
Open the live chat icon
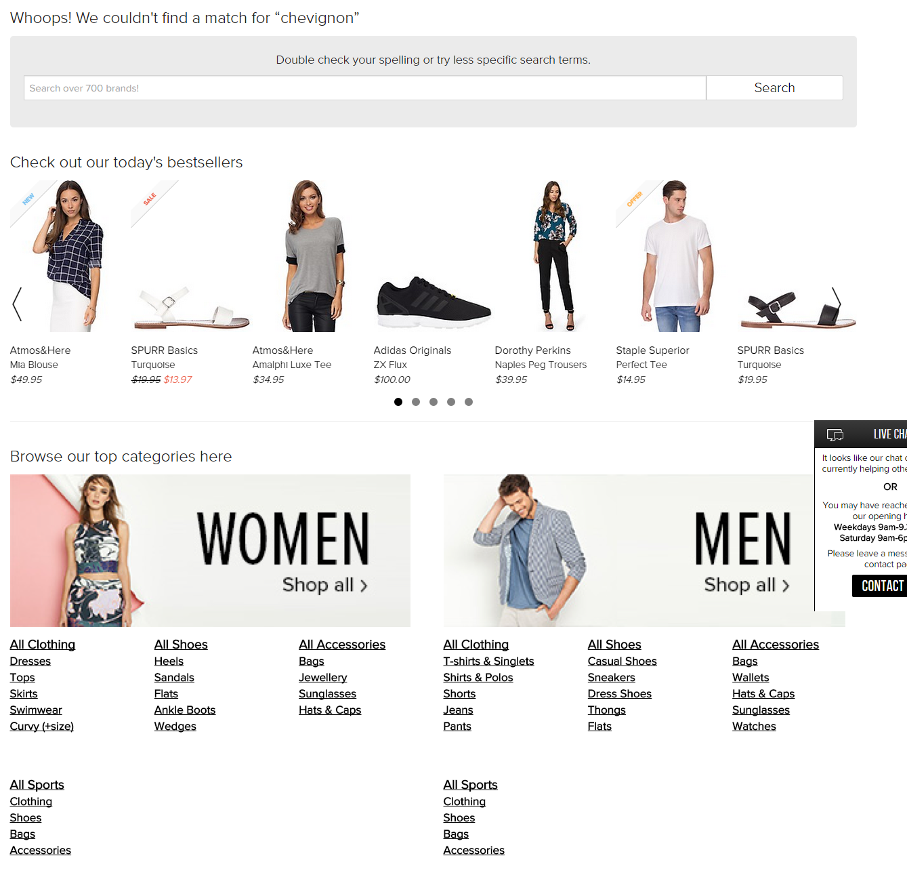pyautogui.click(x=835, y=434)
